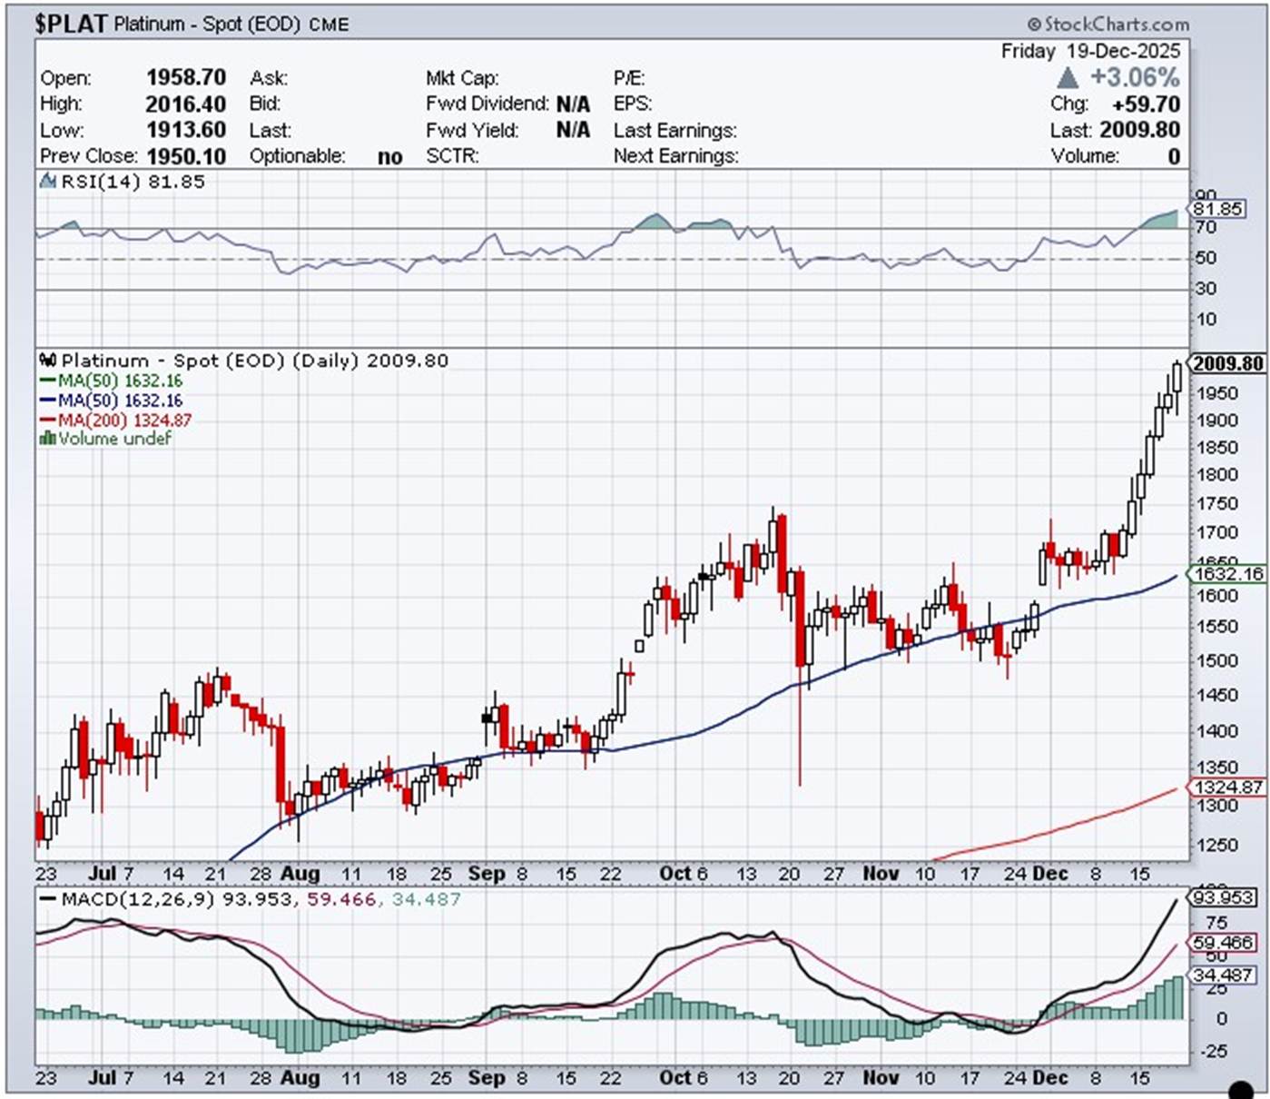Click the 93.953 MACD value tag
The height and width of the screenshot is (1099, 1270).
1223,897
